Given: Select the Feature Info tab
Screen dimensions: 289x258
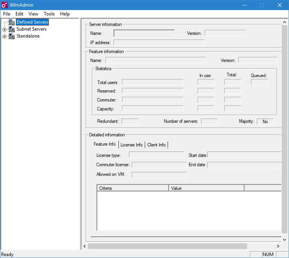Looking at the screenshot, I should 105,144.
